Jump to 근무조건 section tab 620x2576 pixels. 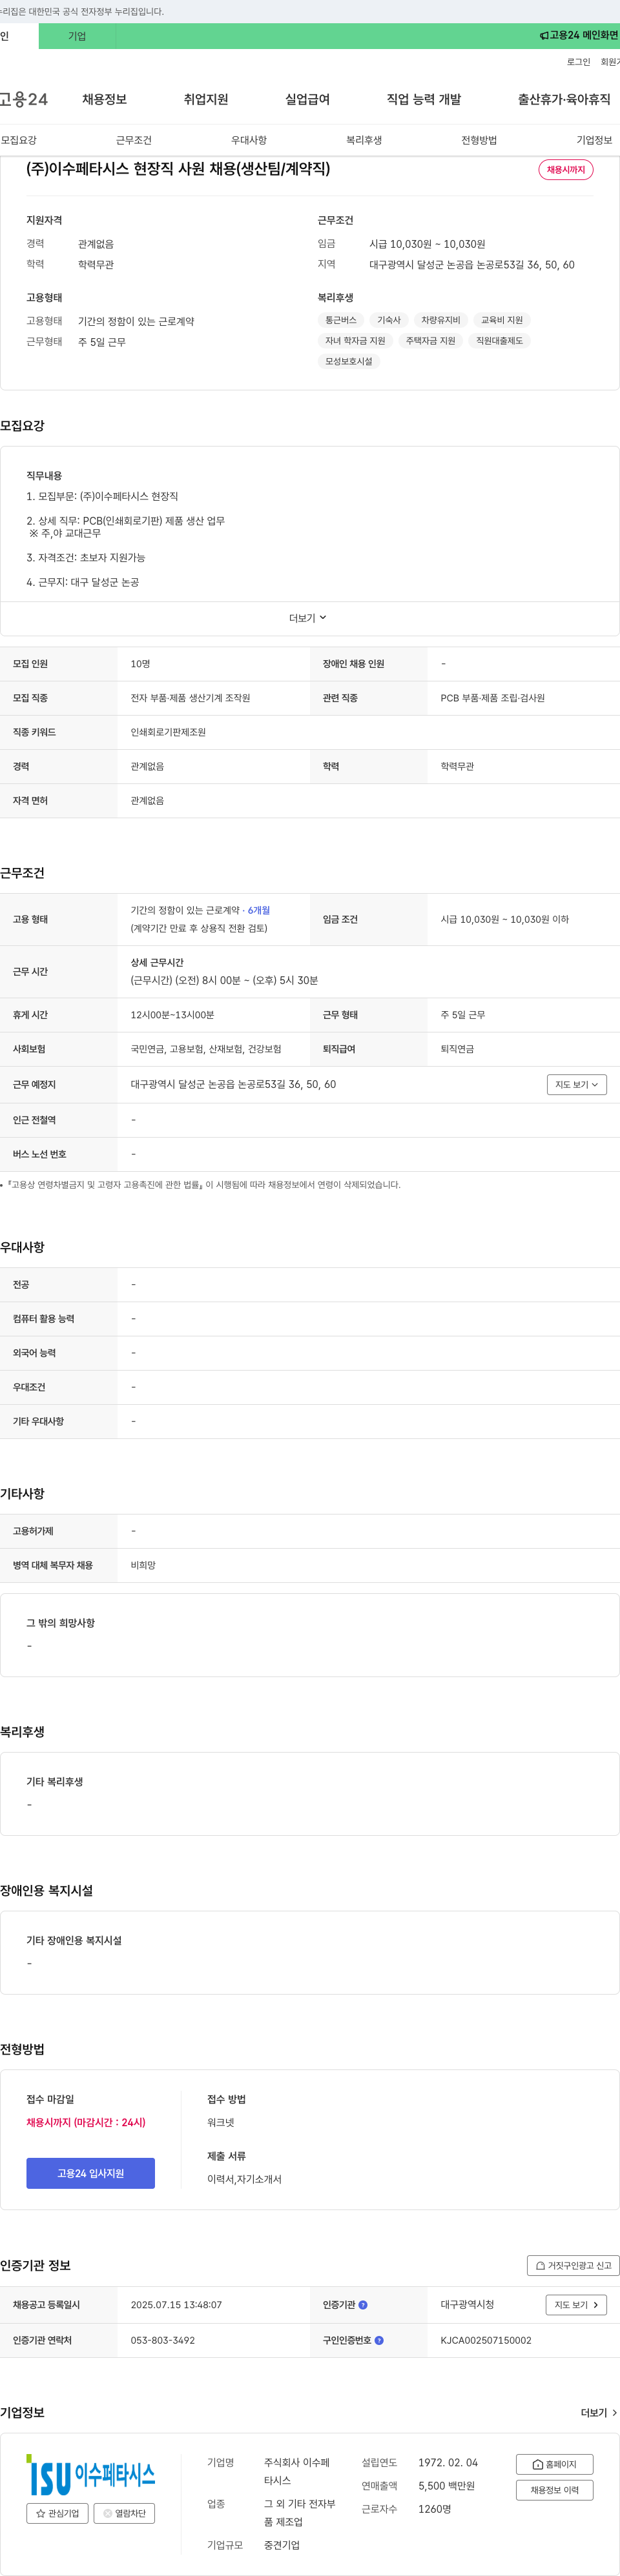click(134, 140)
